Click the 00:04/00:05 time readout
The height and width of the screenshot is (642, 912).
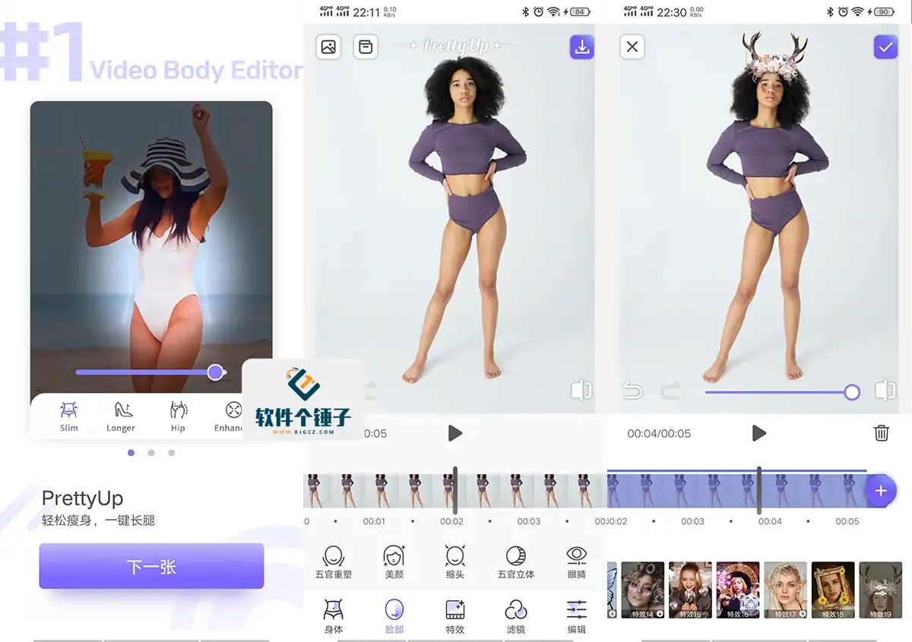(x=659, y=434)
